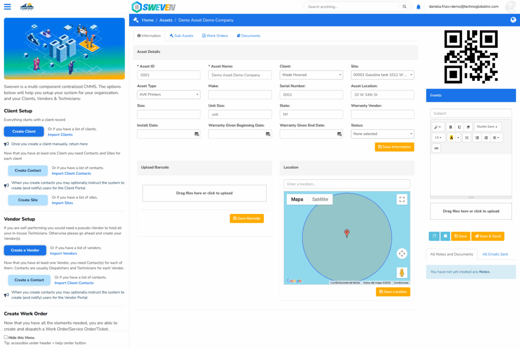Click Create a Vendor button
Viewport: 520px width, 349px height.
[25, 250]
